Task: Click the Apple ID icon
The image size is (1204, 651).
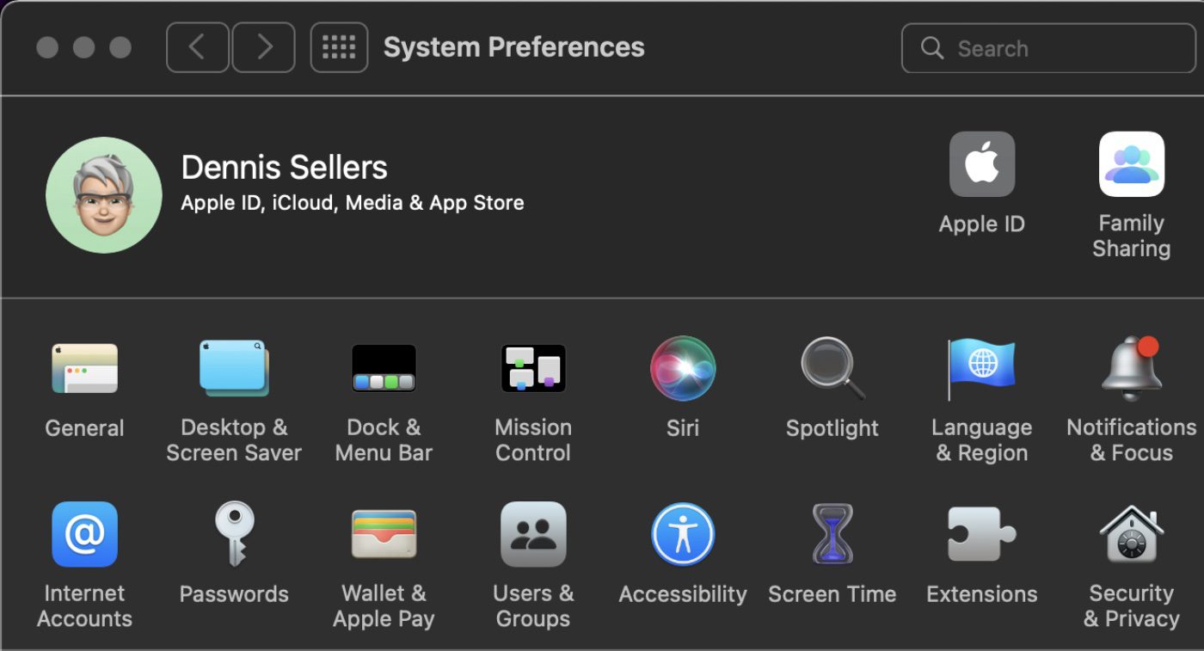Action: 981,164
